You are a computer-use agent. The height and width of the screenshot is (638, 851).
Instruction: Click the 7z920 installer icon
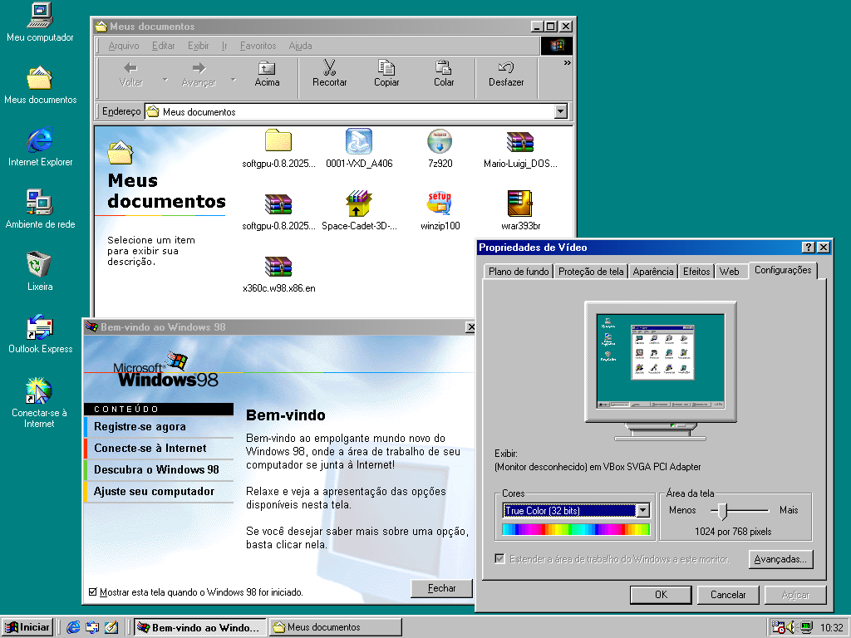click(x=440, y=142)
